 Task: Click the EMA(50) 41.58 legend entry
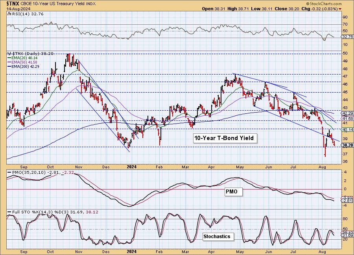pyautogui.click(x=22, y=62)
